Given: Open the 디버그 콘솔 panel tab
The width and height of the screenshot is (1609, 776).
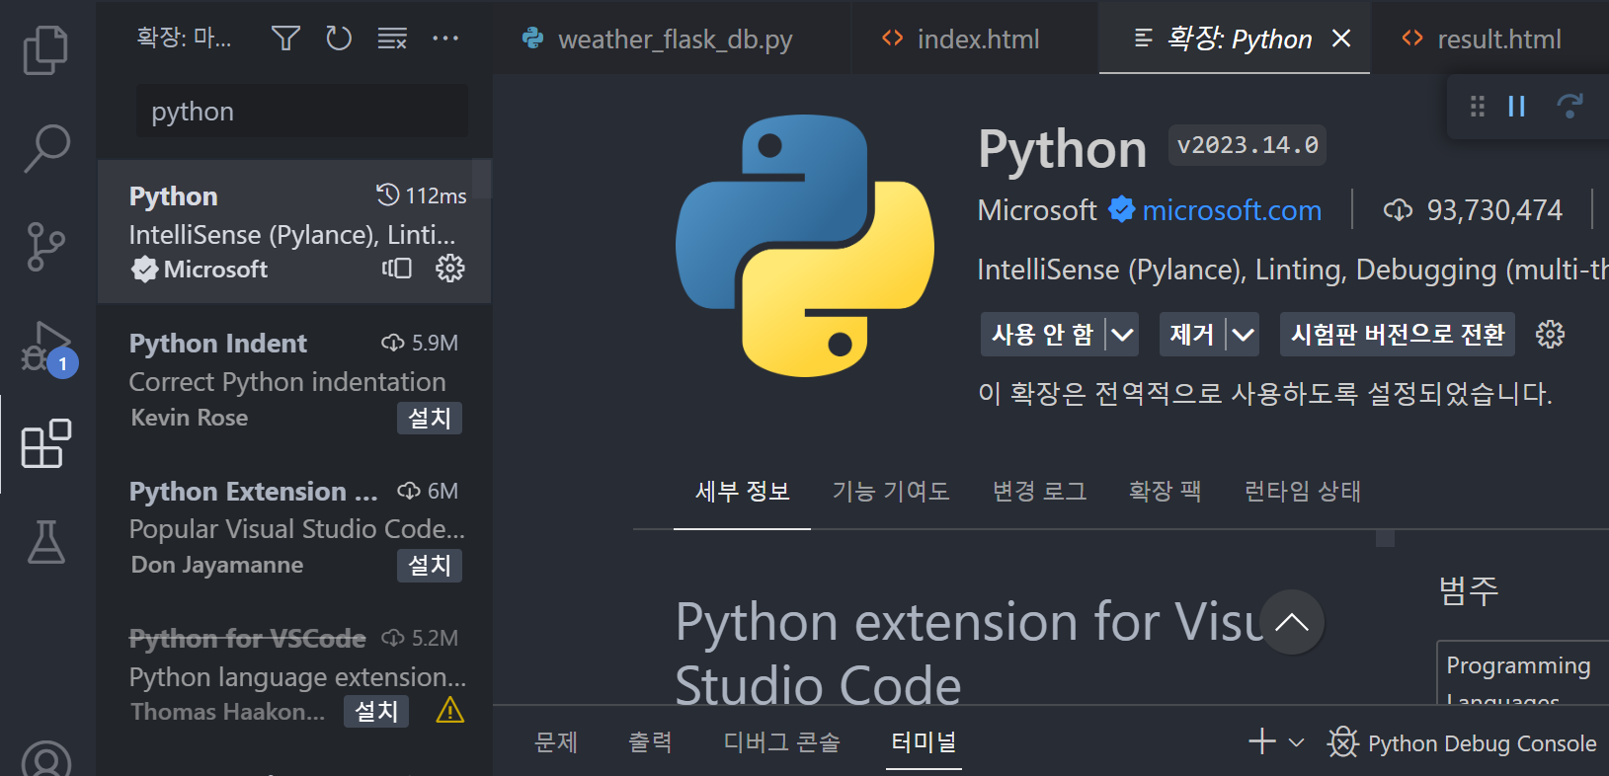Looking at the screenshot, I should 781,742.
